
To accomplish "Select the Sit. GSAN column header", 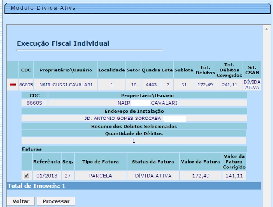I will click(252, 70).
